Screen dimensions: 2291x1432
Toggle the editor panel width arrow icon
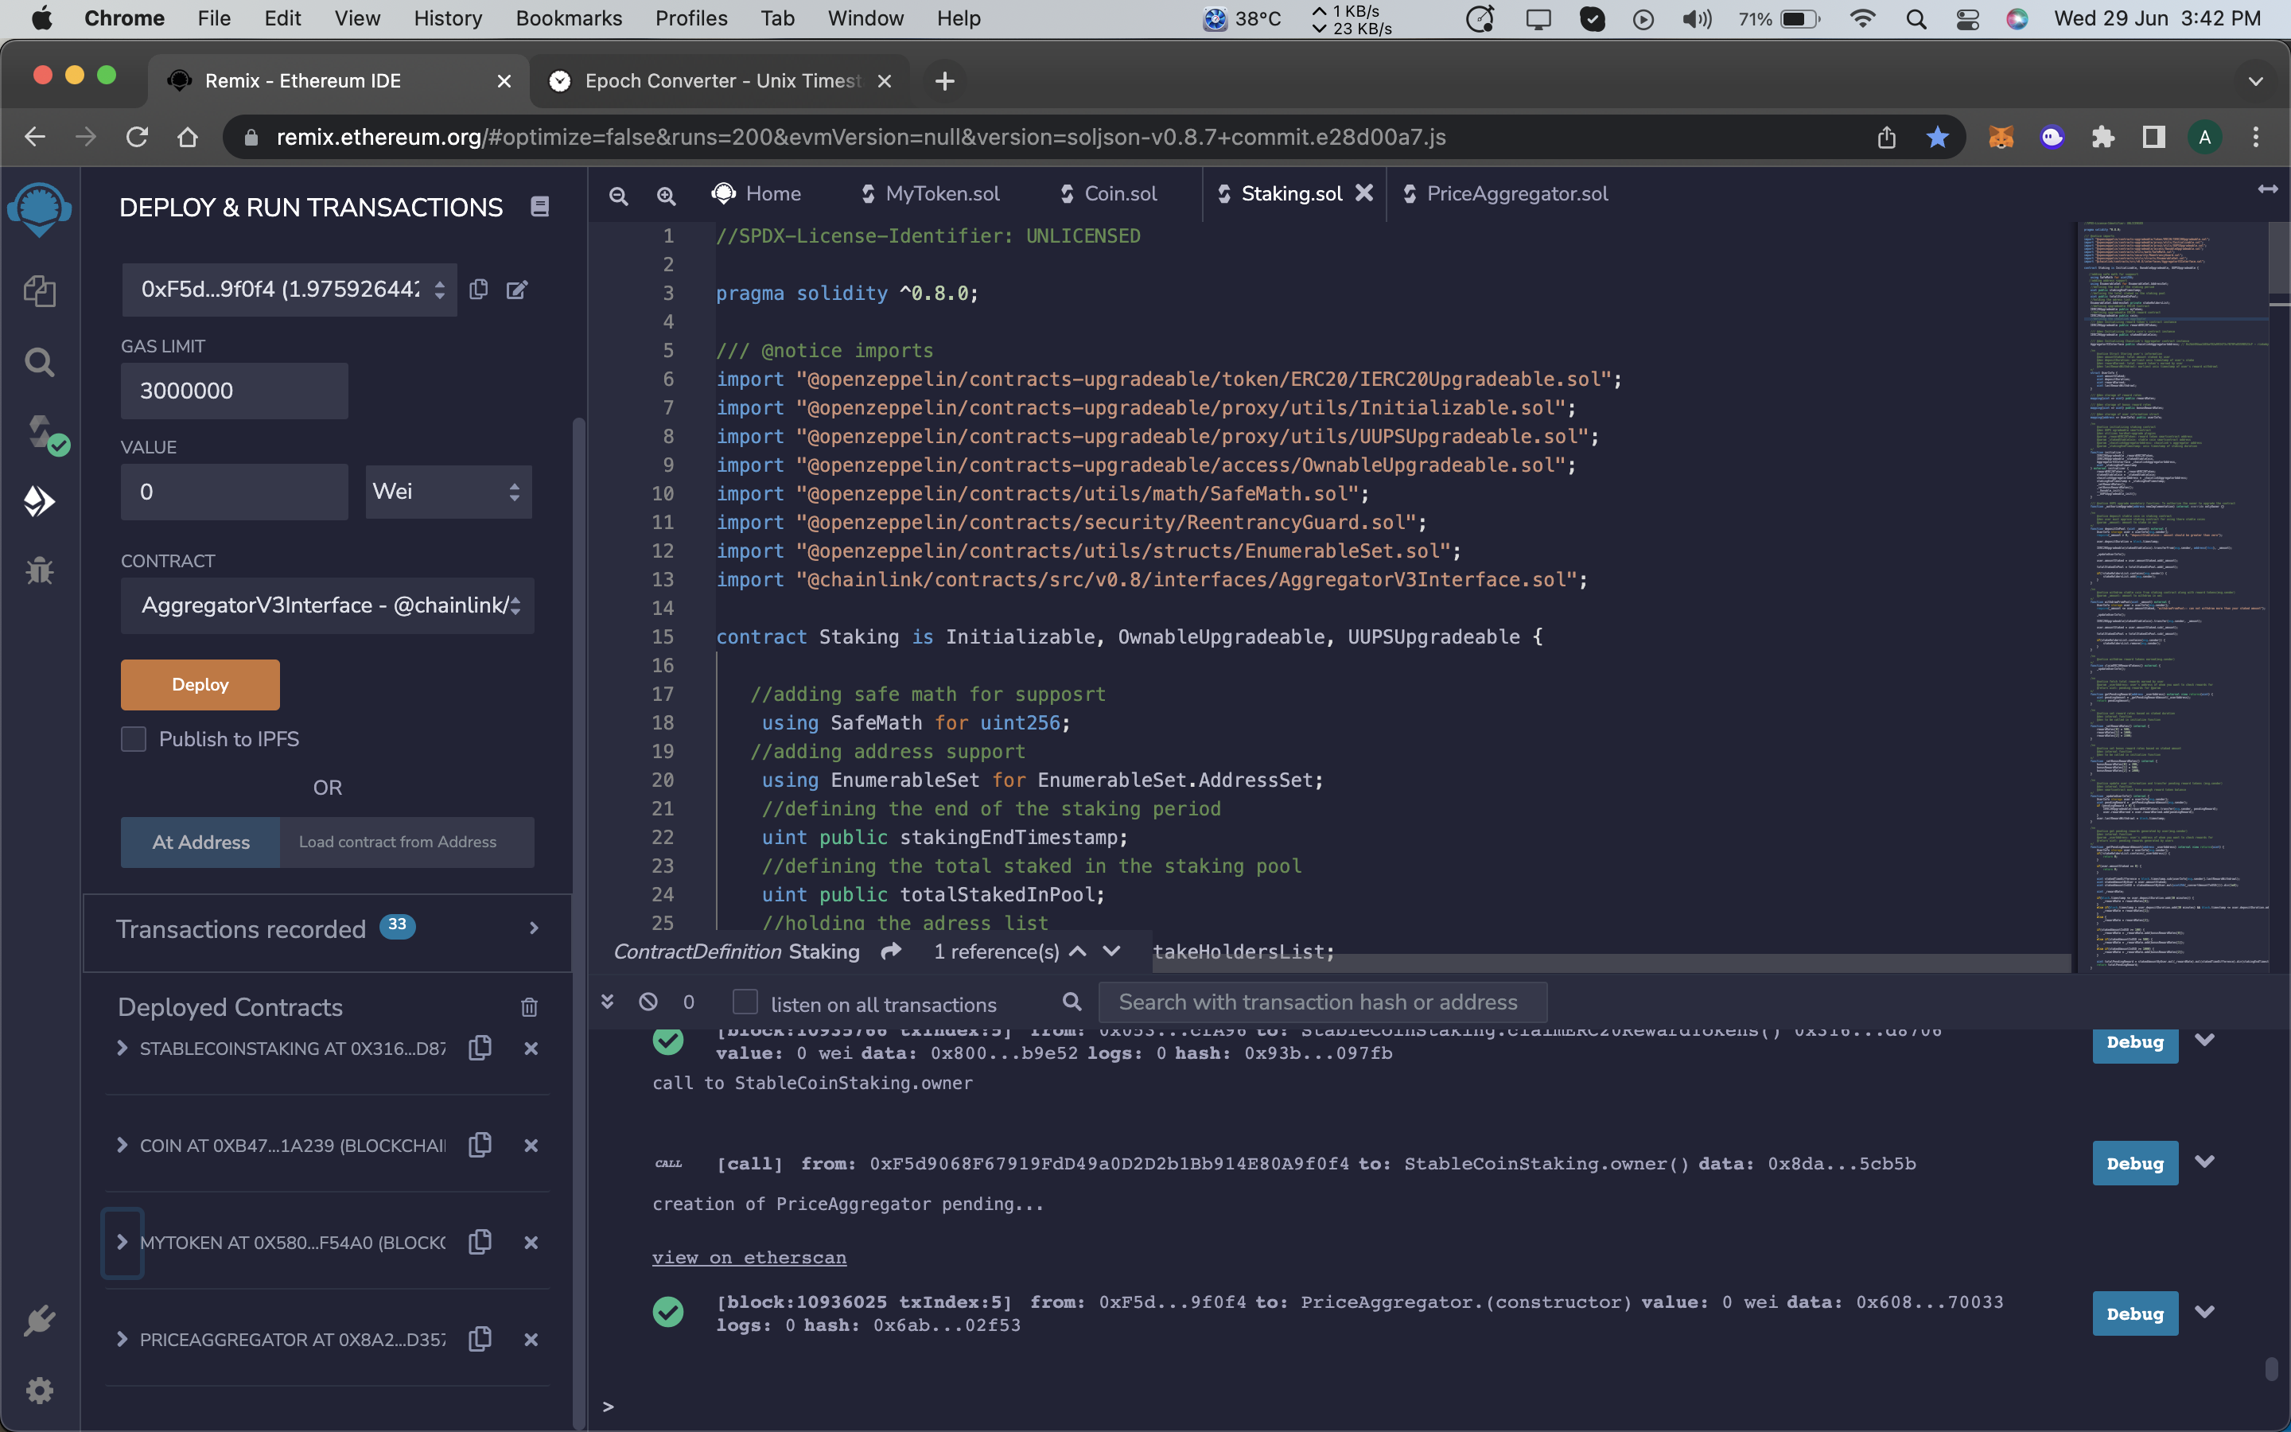[2267, 190]
